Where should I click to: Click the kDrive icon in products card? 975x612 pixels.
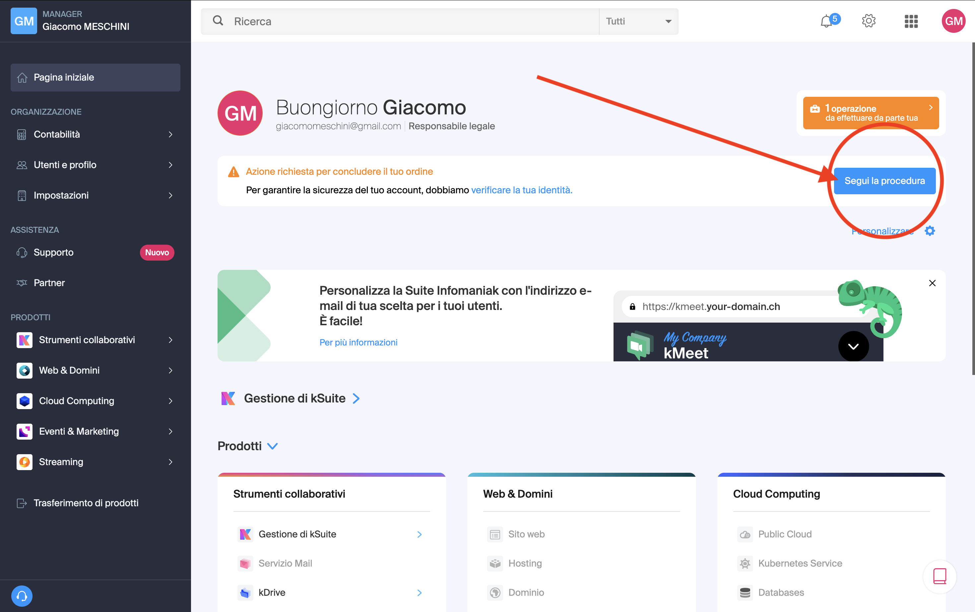[x=245, y=592]
